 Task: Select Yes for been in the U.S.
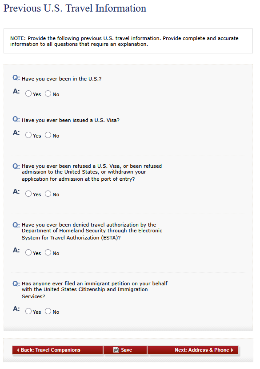click(x=28, y=93)
